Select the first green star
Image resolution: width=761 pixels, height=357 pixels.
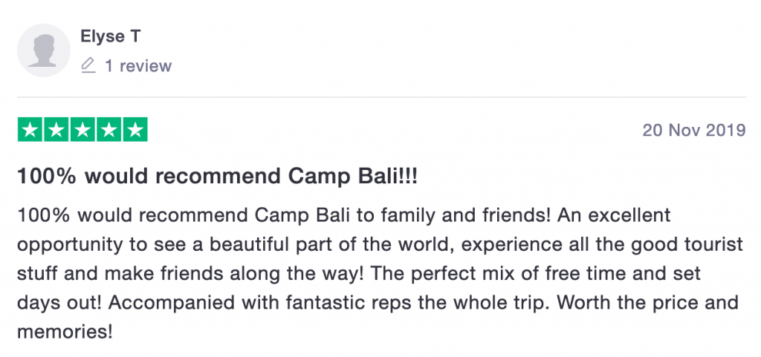pos(30,130)
